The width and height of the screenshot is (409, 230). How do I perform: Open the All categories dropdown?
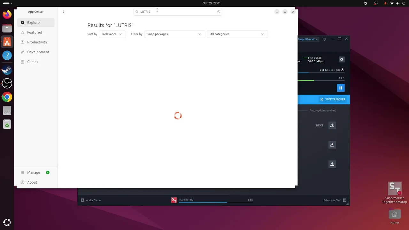click(x=237, y=34)
